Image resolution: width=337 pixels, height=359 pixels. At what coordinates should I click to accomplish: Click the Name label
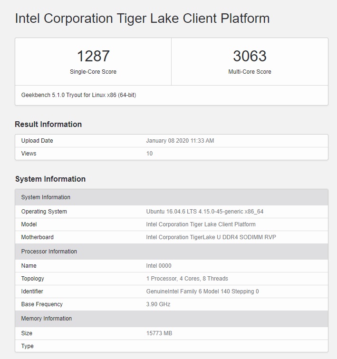29,266
